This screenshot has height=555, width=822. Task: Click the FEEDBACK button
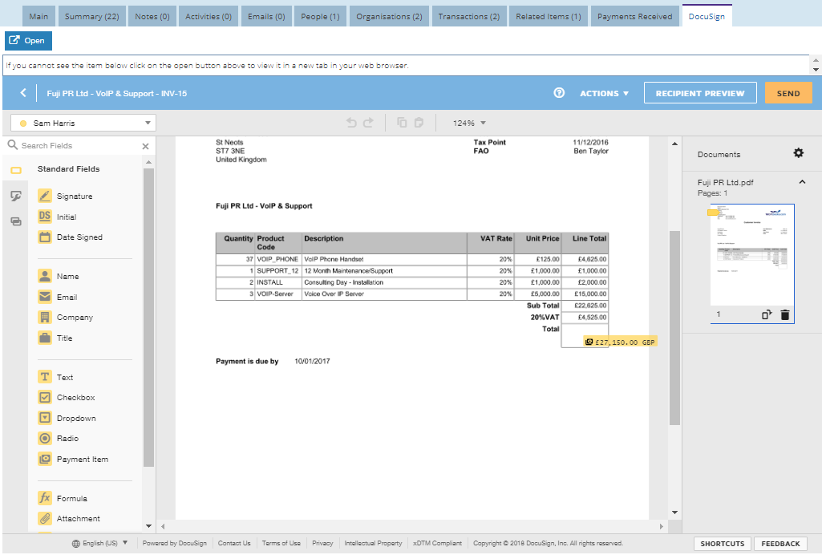point(780,544)
